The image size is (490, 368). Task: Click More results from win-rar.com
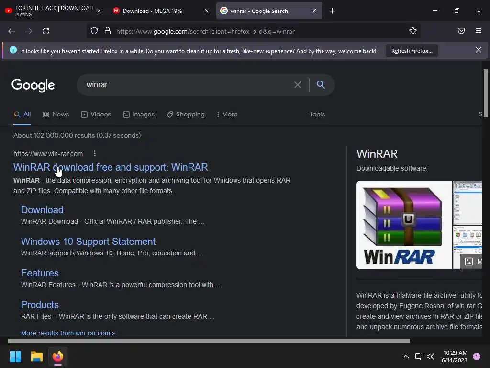point(68,333)
